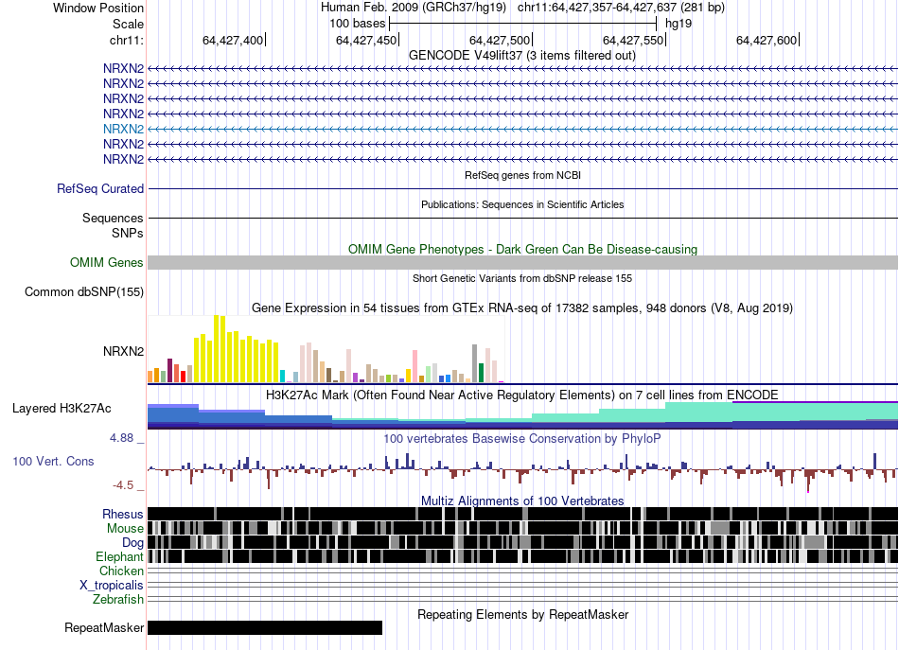The width and height of the screenshot is (899, 650).
Task: Click the Mouse species label
Action: pos(125,529)
